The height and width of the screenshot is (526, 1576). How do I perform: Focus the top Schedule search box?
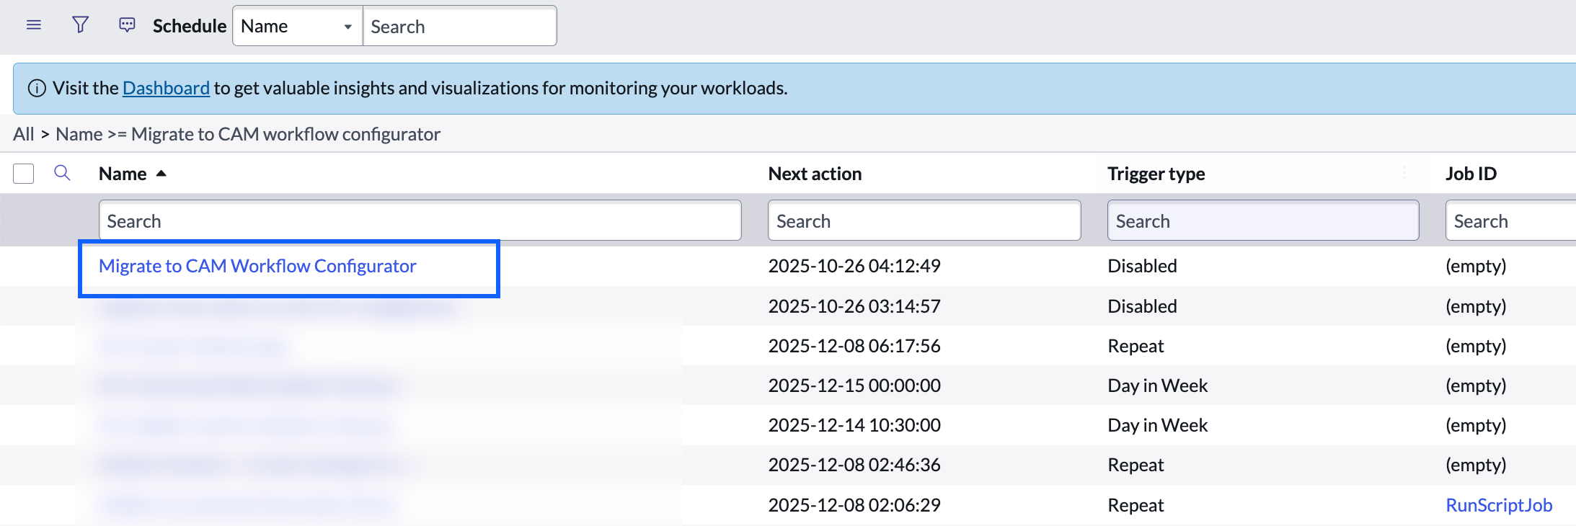[x=459, y=26]
